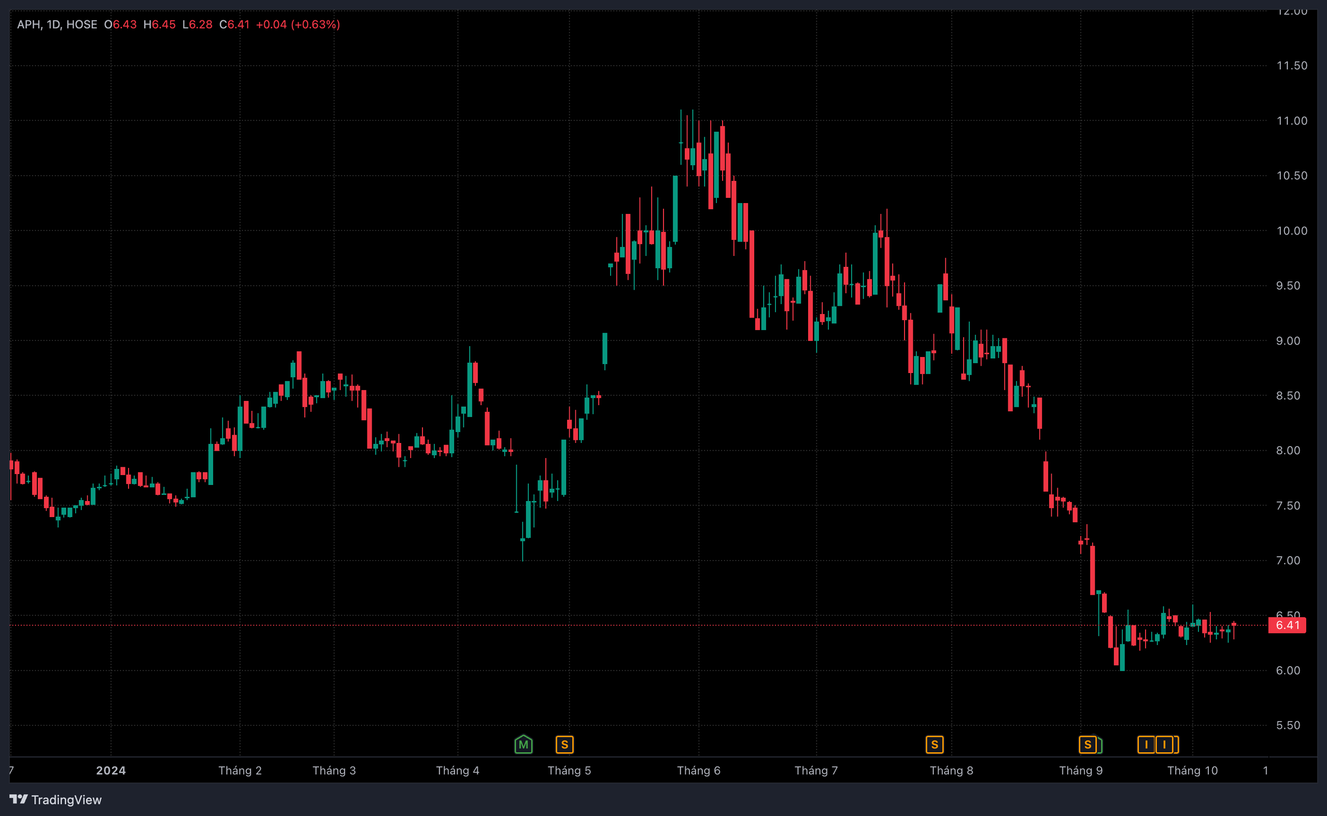Click the Tháng 5 time axis label
Image resolution: width=1327 pixels, height=816 pixels.
click(569, 770)
